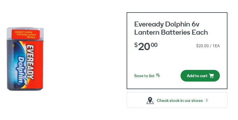Add the Eveready battery to cart
Screen dimensions: 238x120
click(x=200, y=76)
